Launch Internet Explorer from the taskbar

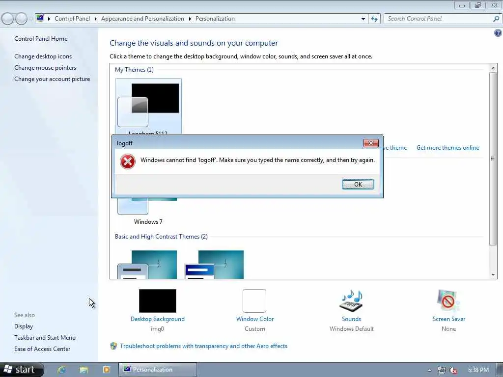61,370
